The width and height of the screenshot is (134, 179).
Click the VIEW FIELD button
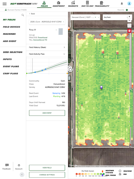click(47, 168)
